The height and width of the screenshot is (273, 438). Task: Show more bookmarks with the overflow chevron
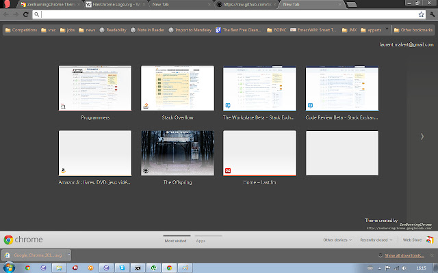387,29
